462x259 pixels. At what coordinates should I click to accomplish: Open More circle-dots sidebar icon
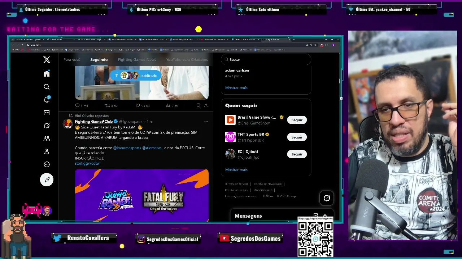coord(47,164)
